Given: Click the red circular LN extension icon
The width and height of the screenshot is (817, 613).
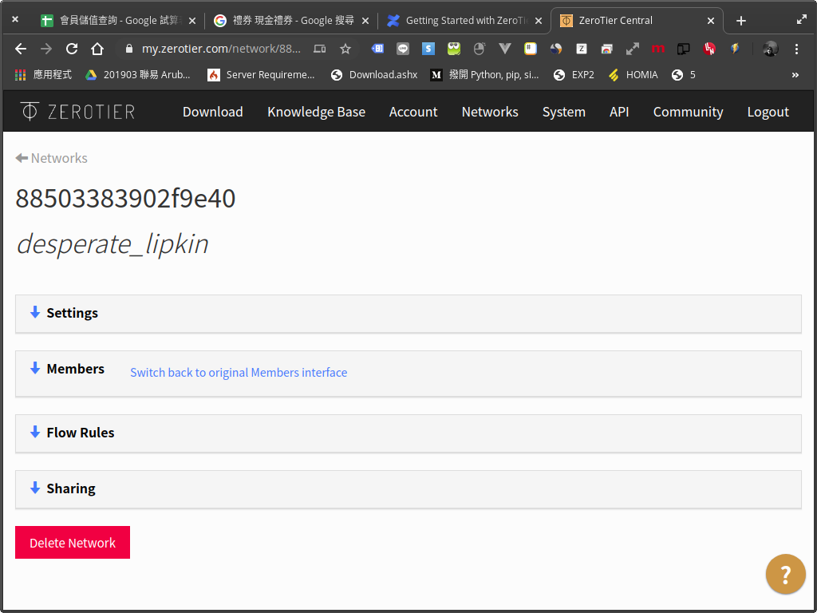Looking at the screenshot, I should point(709,49).
